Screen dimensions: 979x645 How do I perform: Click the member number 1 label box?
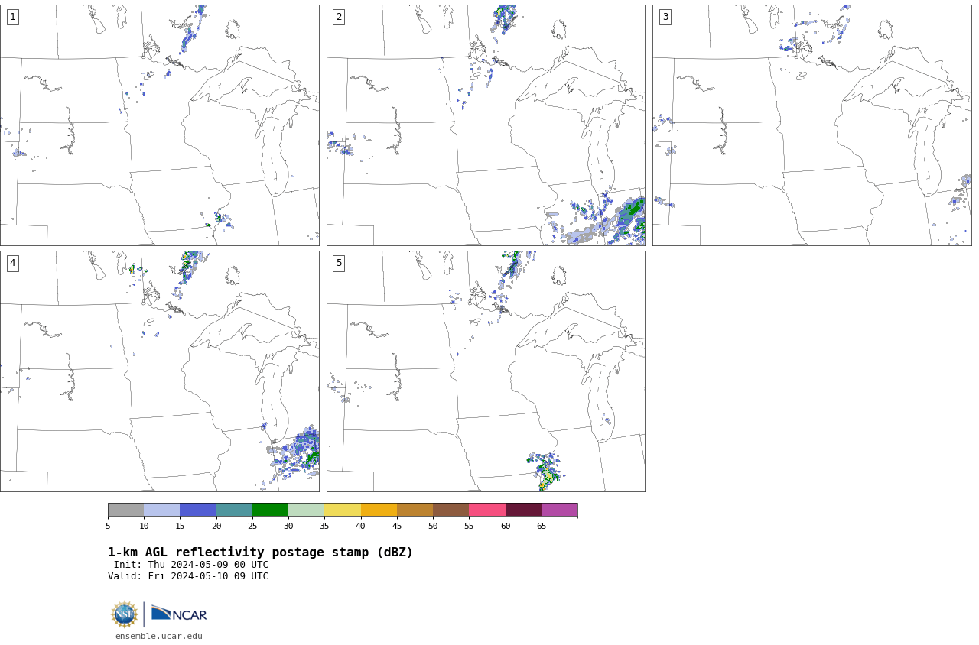click(x=12, y=17)
